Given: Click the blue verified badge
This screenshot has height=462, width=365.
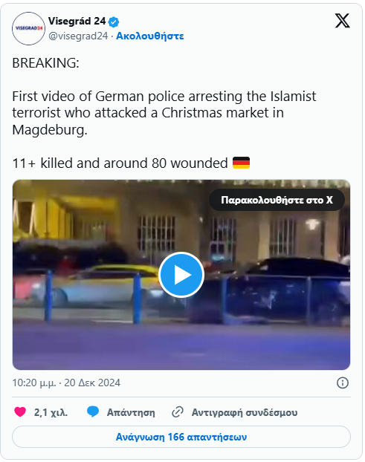Looking at the screenshot, I should pyautogui.click(x=114, y=22).
